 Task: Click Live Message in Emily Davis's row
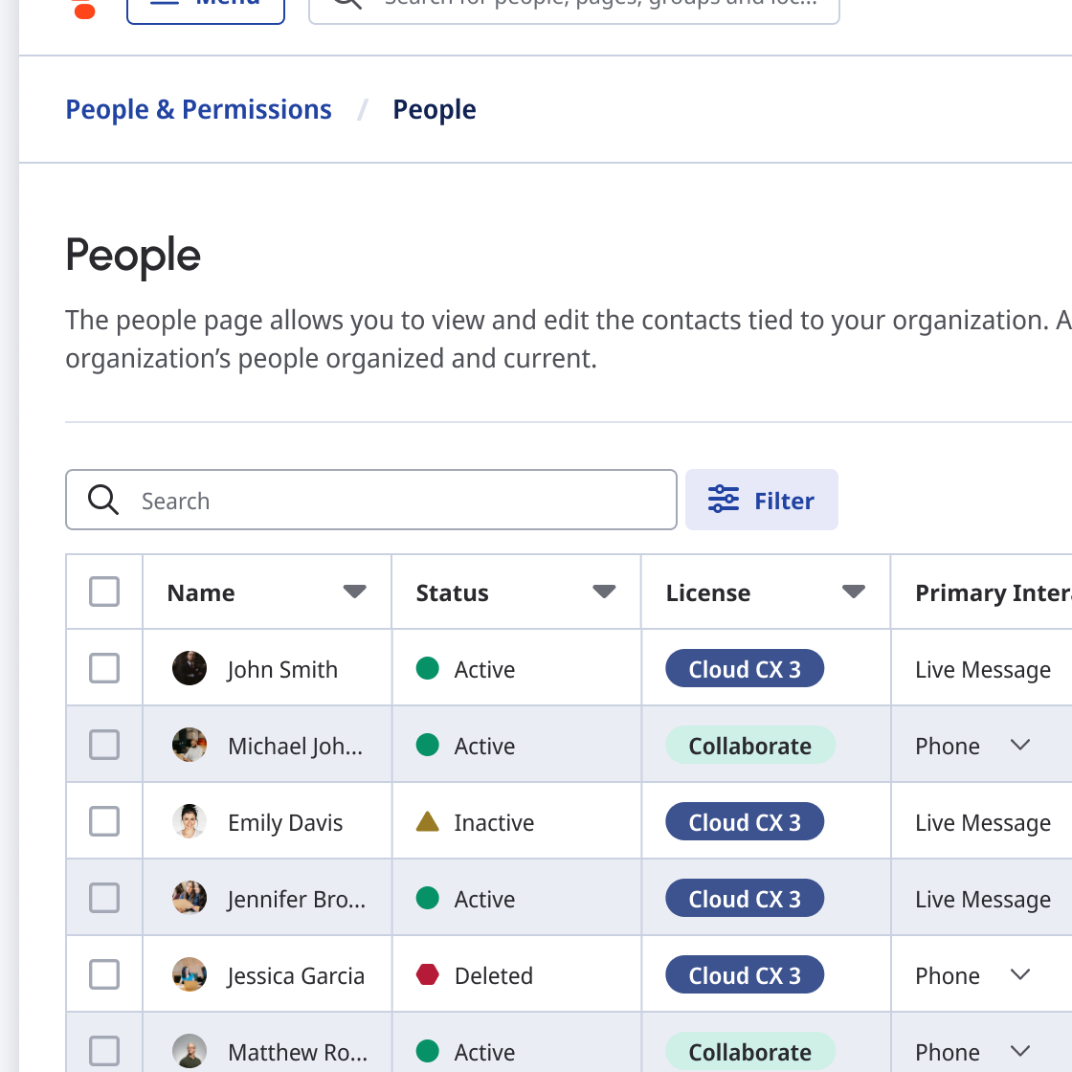[x=982, y=823]
